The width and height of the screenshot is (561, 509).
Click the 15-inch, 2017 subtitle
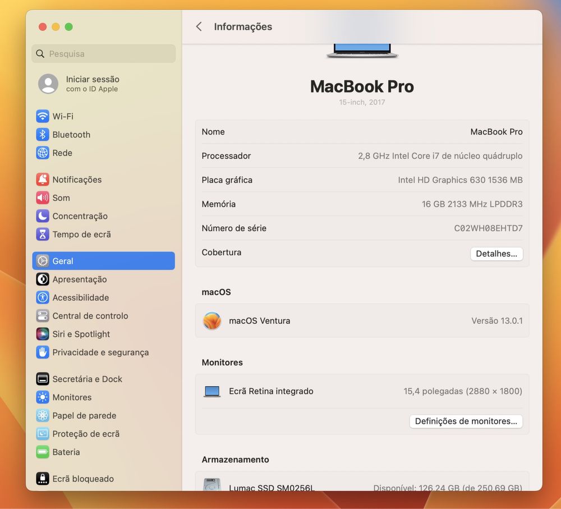(x=362, y=102)
